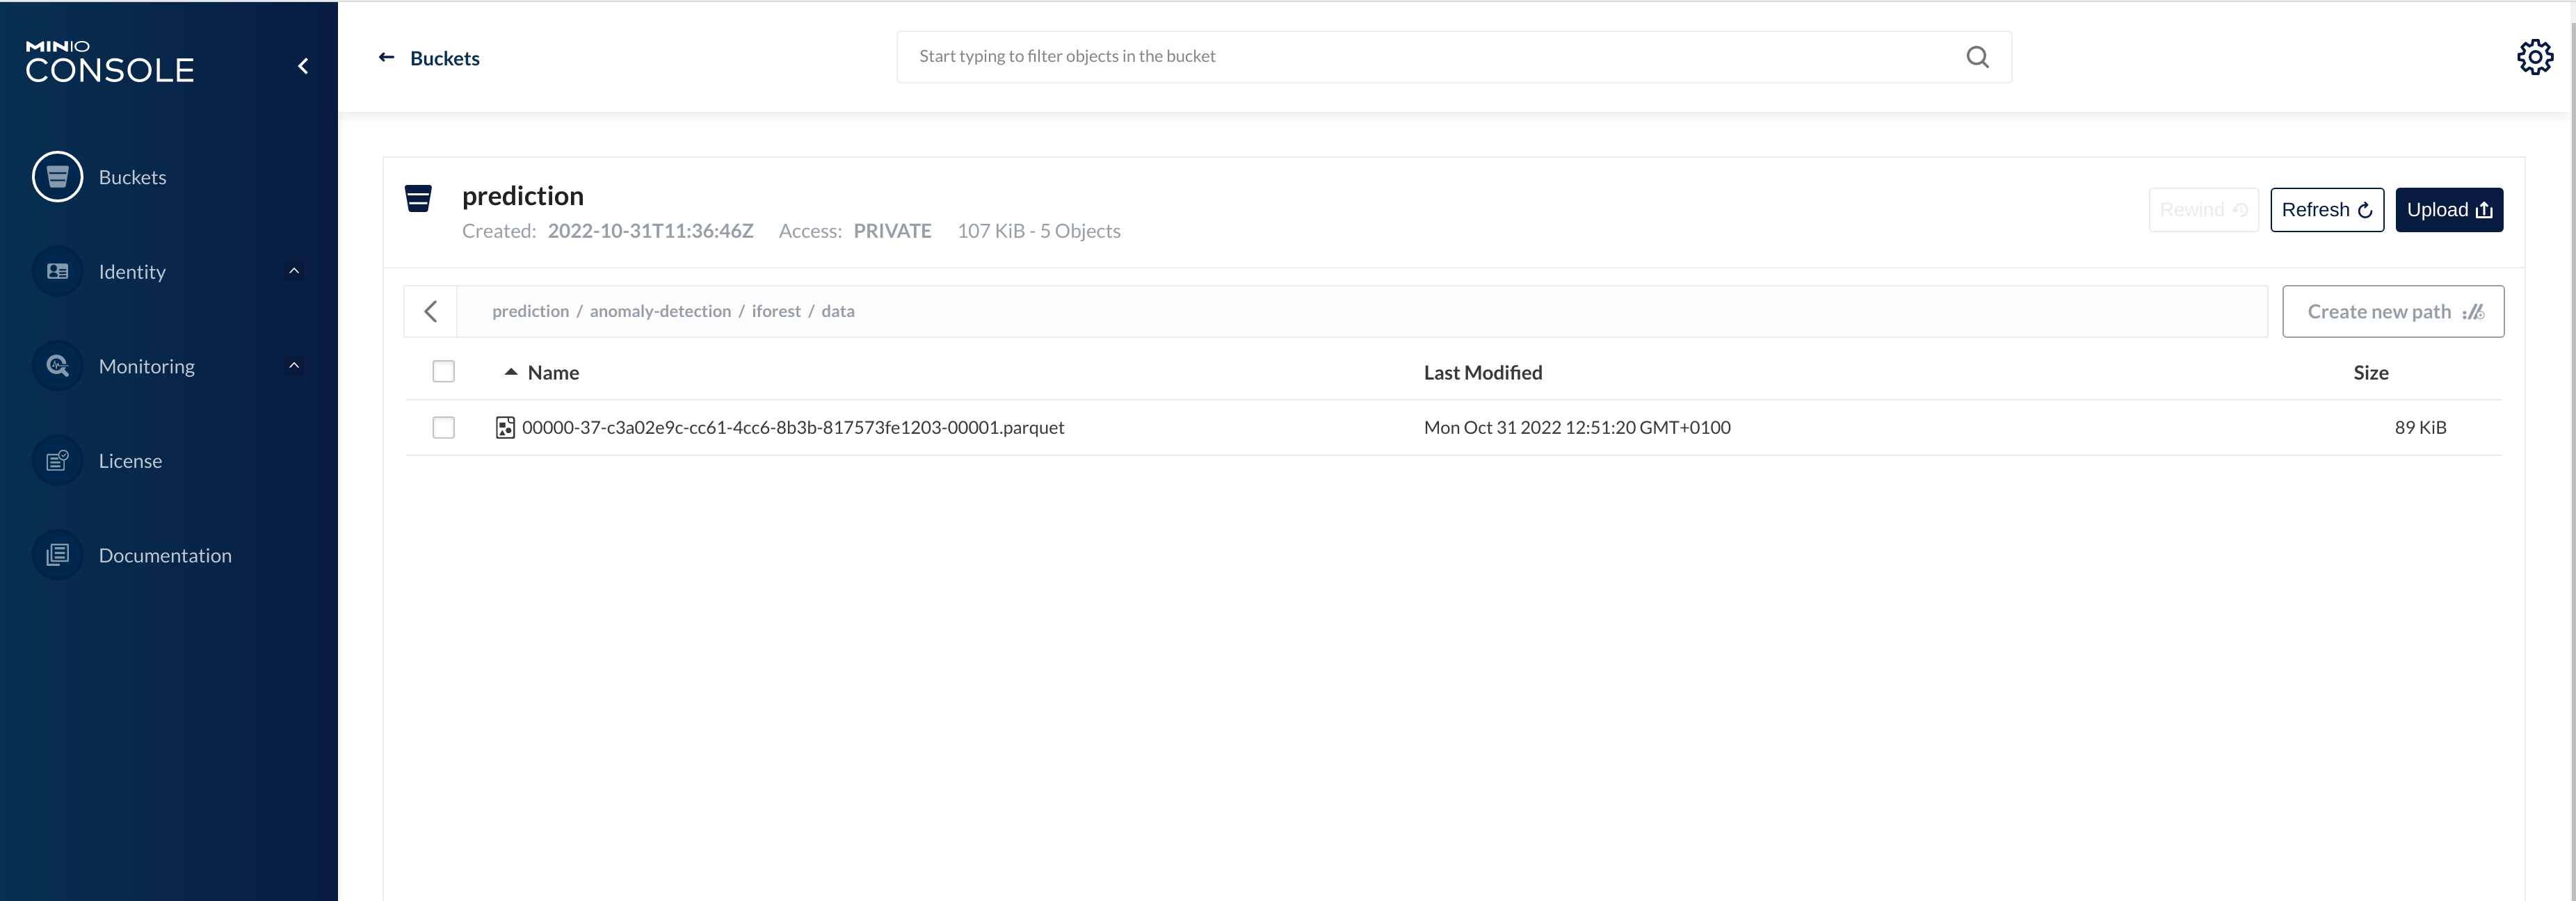Open the License menu item

coord(130,461)
